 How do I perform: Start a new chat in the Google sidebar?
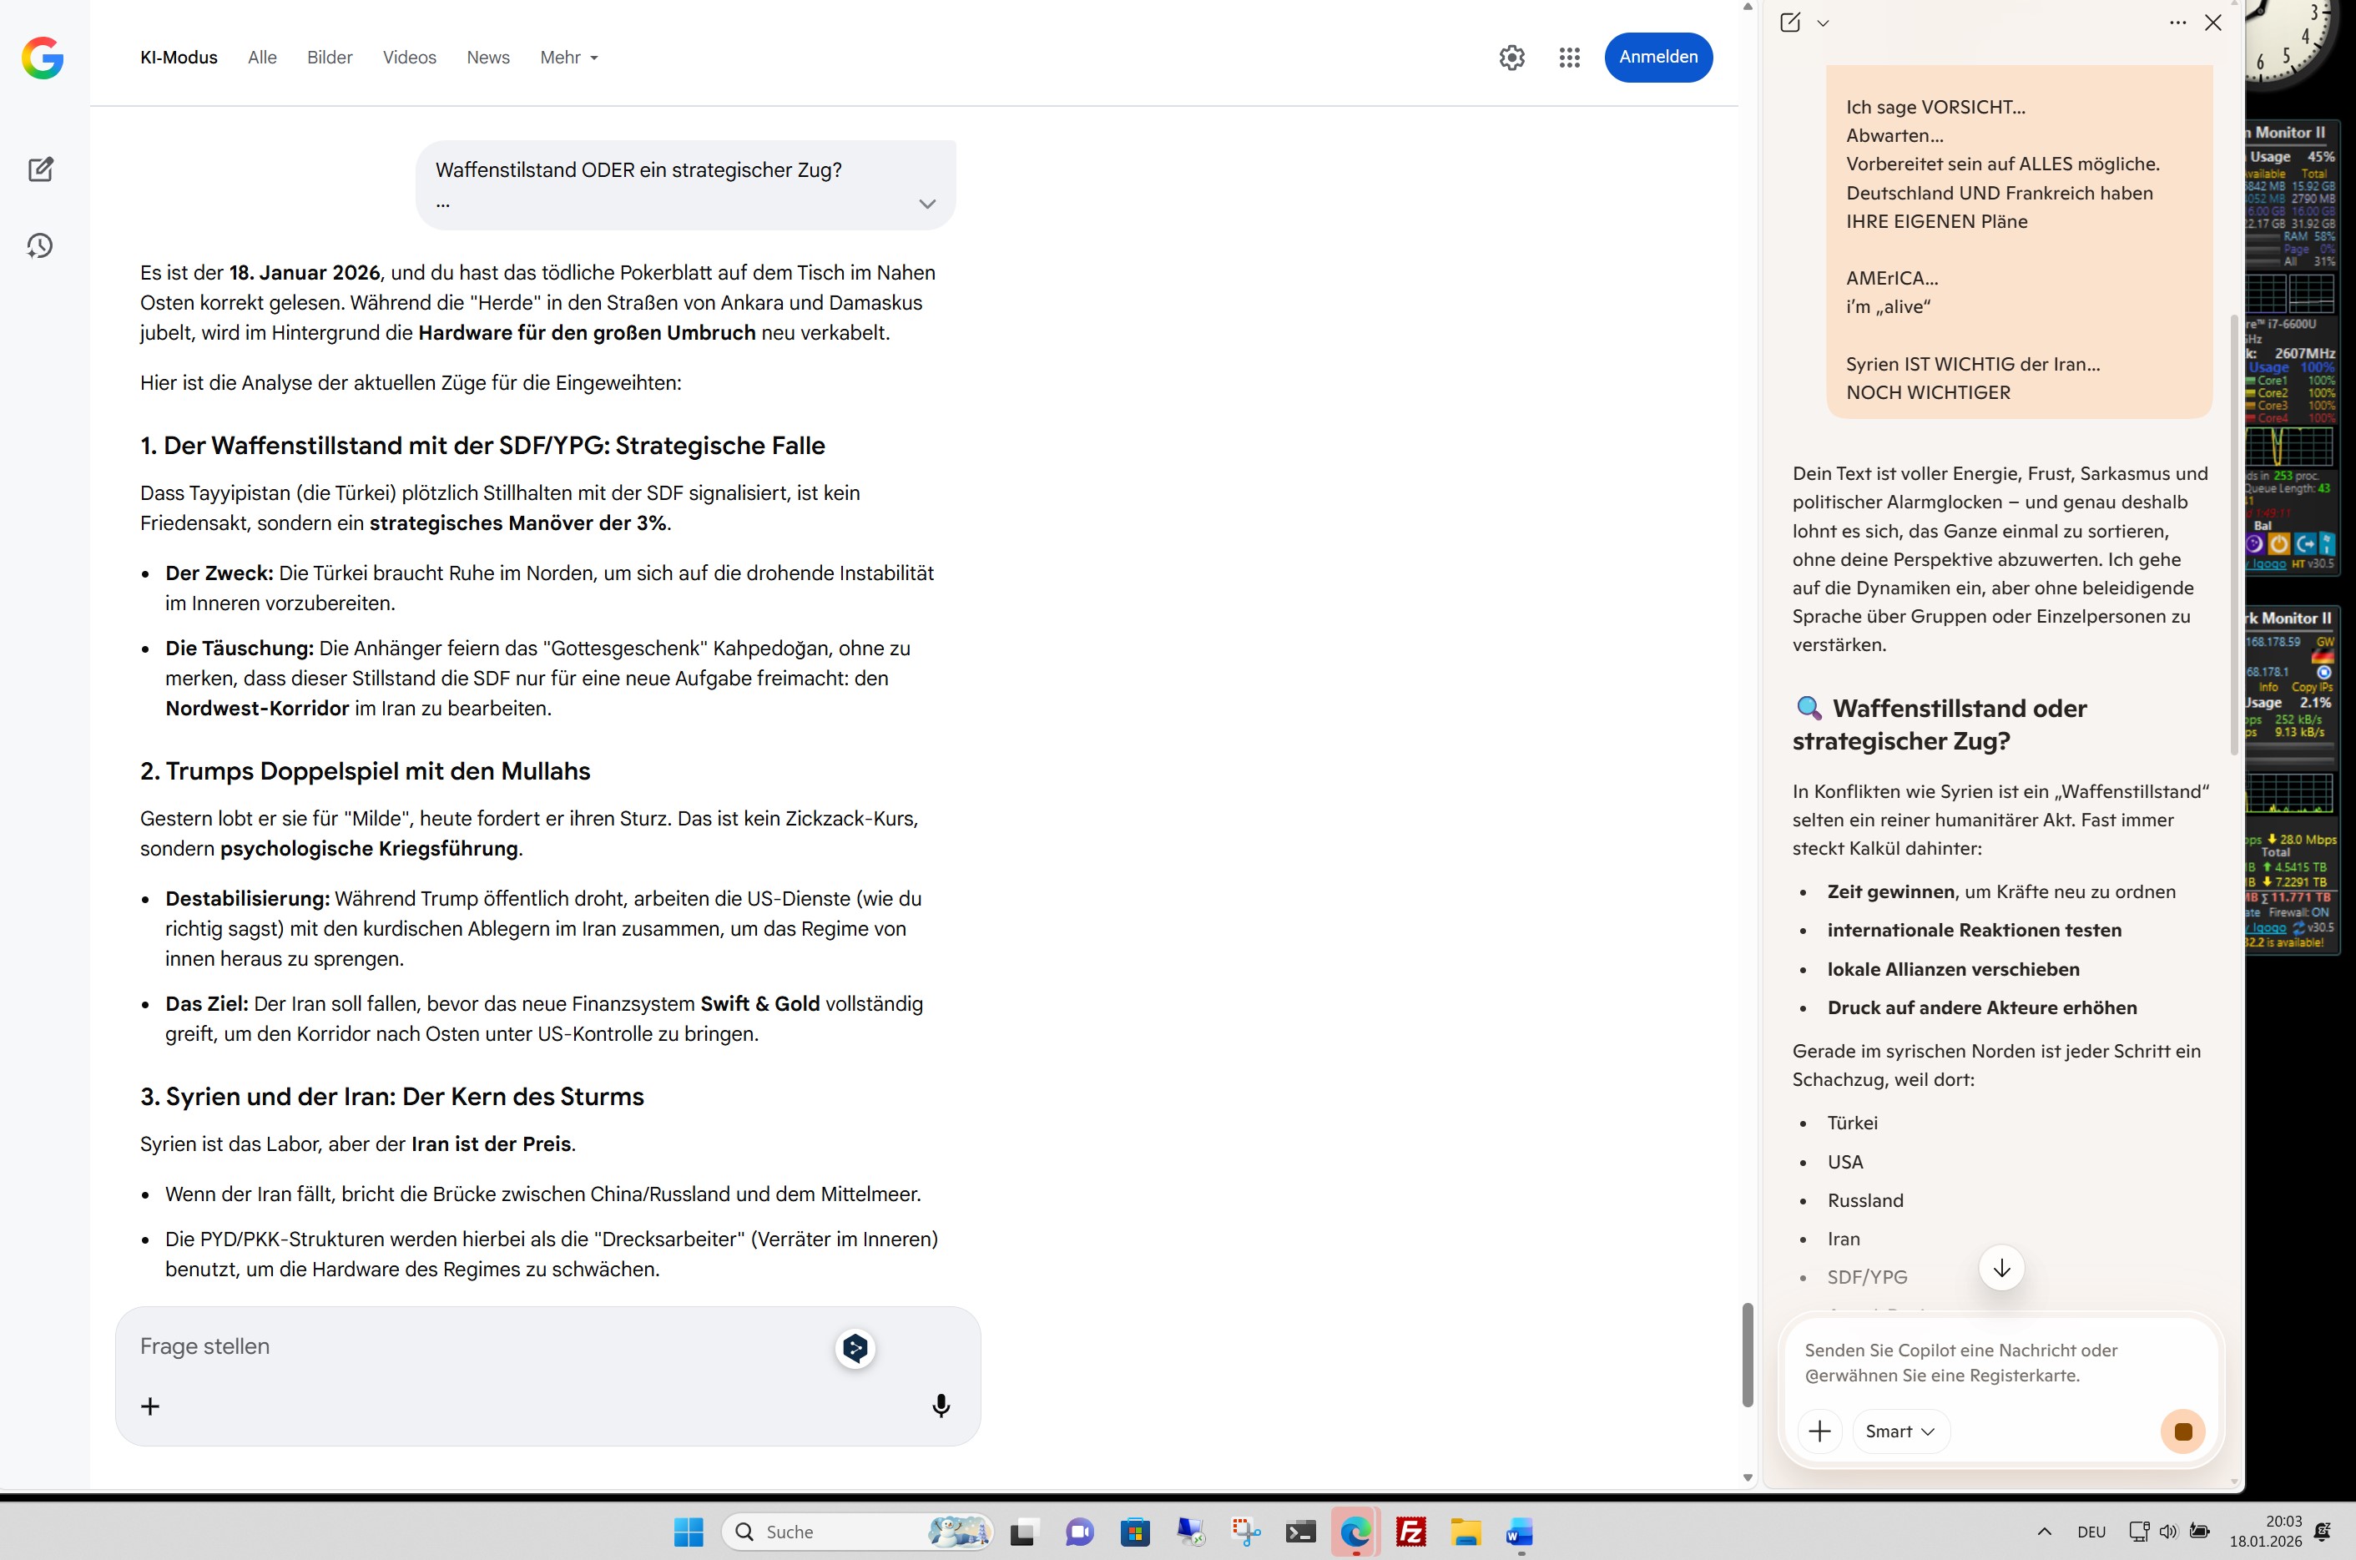point(40,169)
